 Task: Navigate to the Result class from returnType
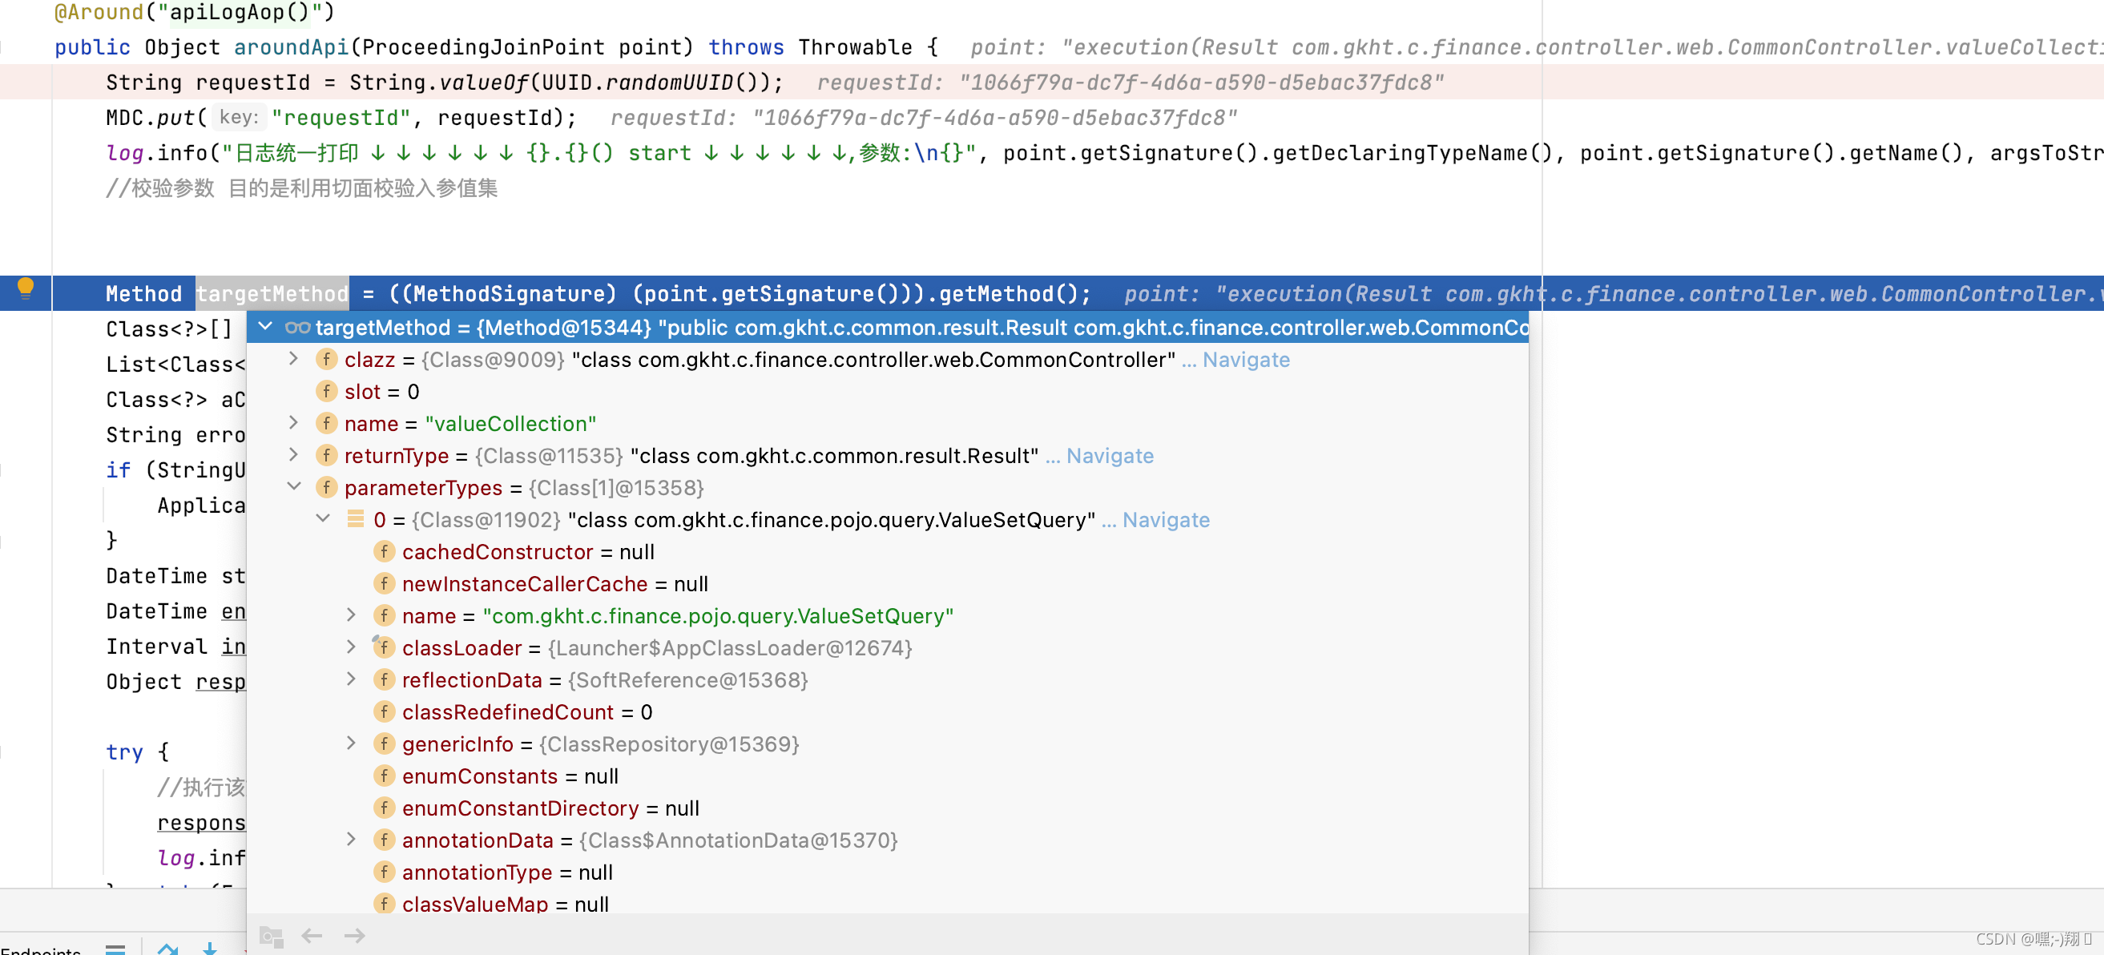(x=1109, y=456)
